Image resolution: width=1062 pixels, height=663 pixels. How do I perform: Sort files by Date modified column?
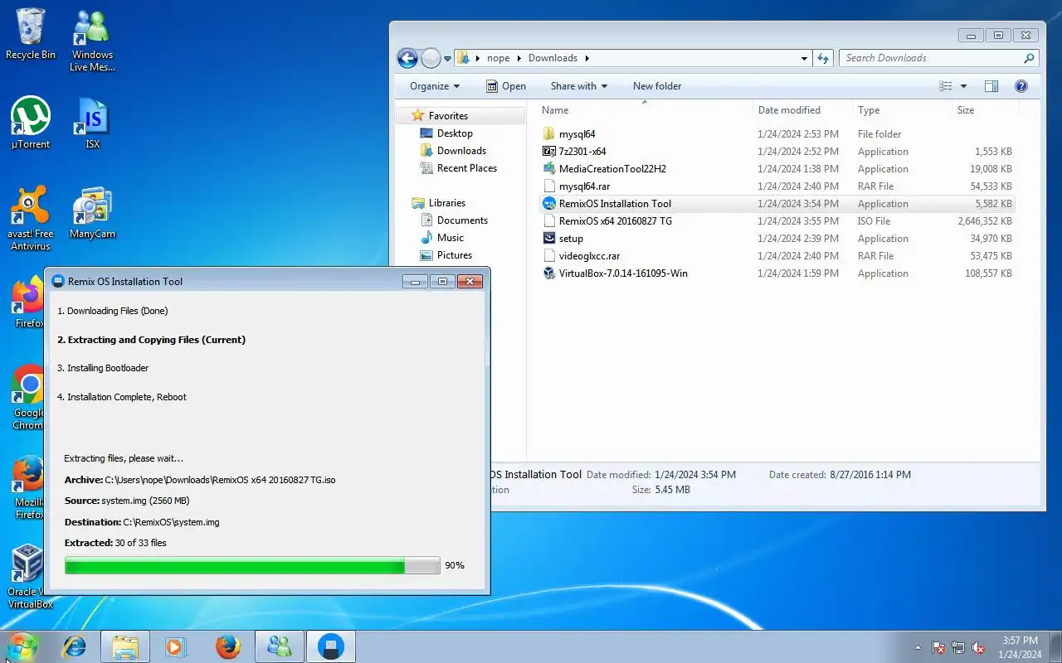(x=801, y=110)
